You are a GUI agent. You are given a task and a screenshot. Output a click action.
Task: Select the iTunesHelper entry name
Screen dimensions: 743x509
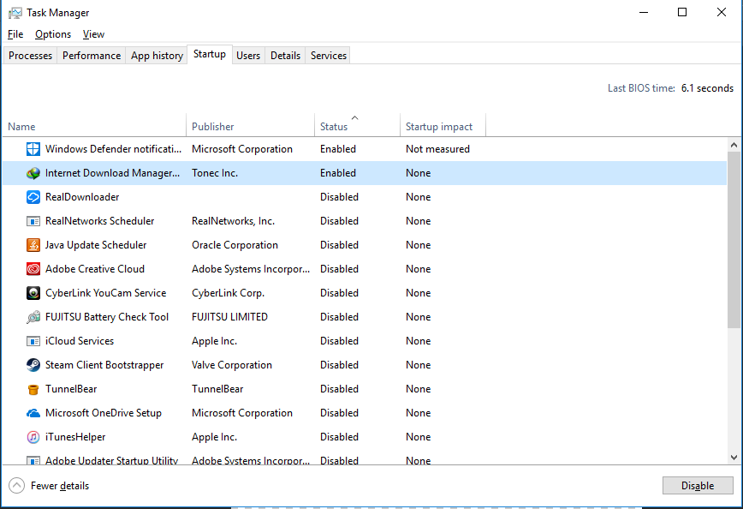(75, 437)
